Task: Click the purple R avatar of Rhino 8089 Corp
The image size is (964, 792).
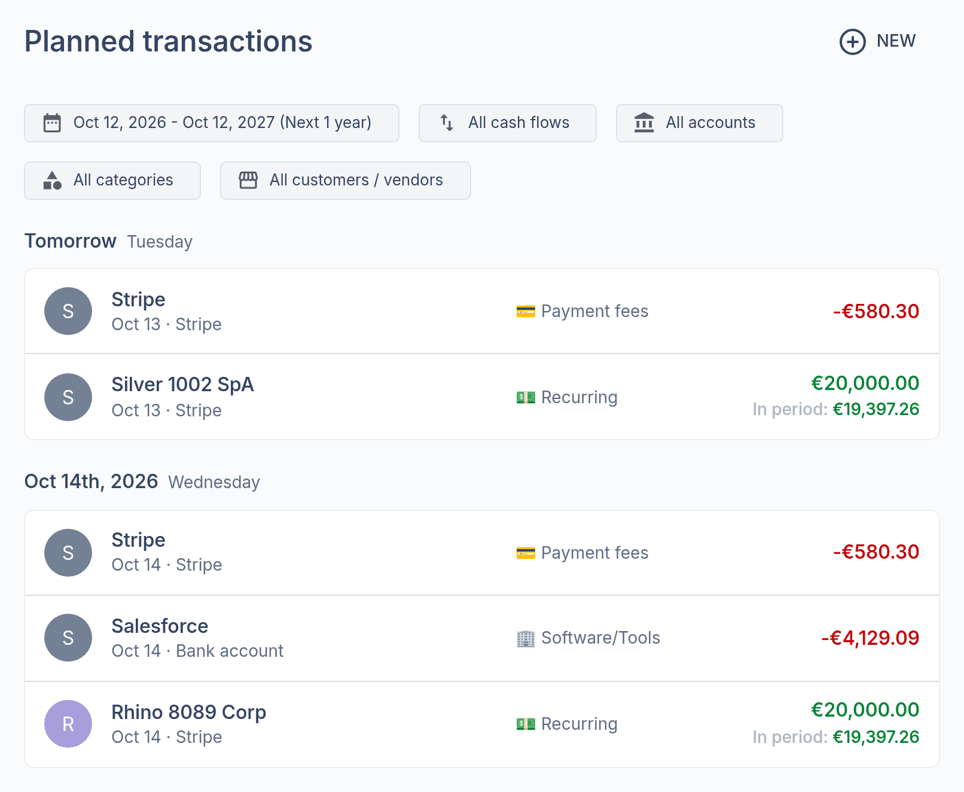Action: coord(68,724)
